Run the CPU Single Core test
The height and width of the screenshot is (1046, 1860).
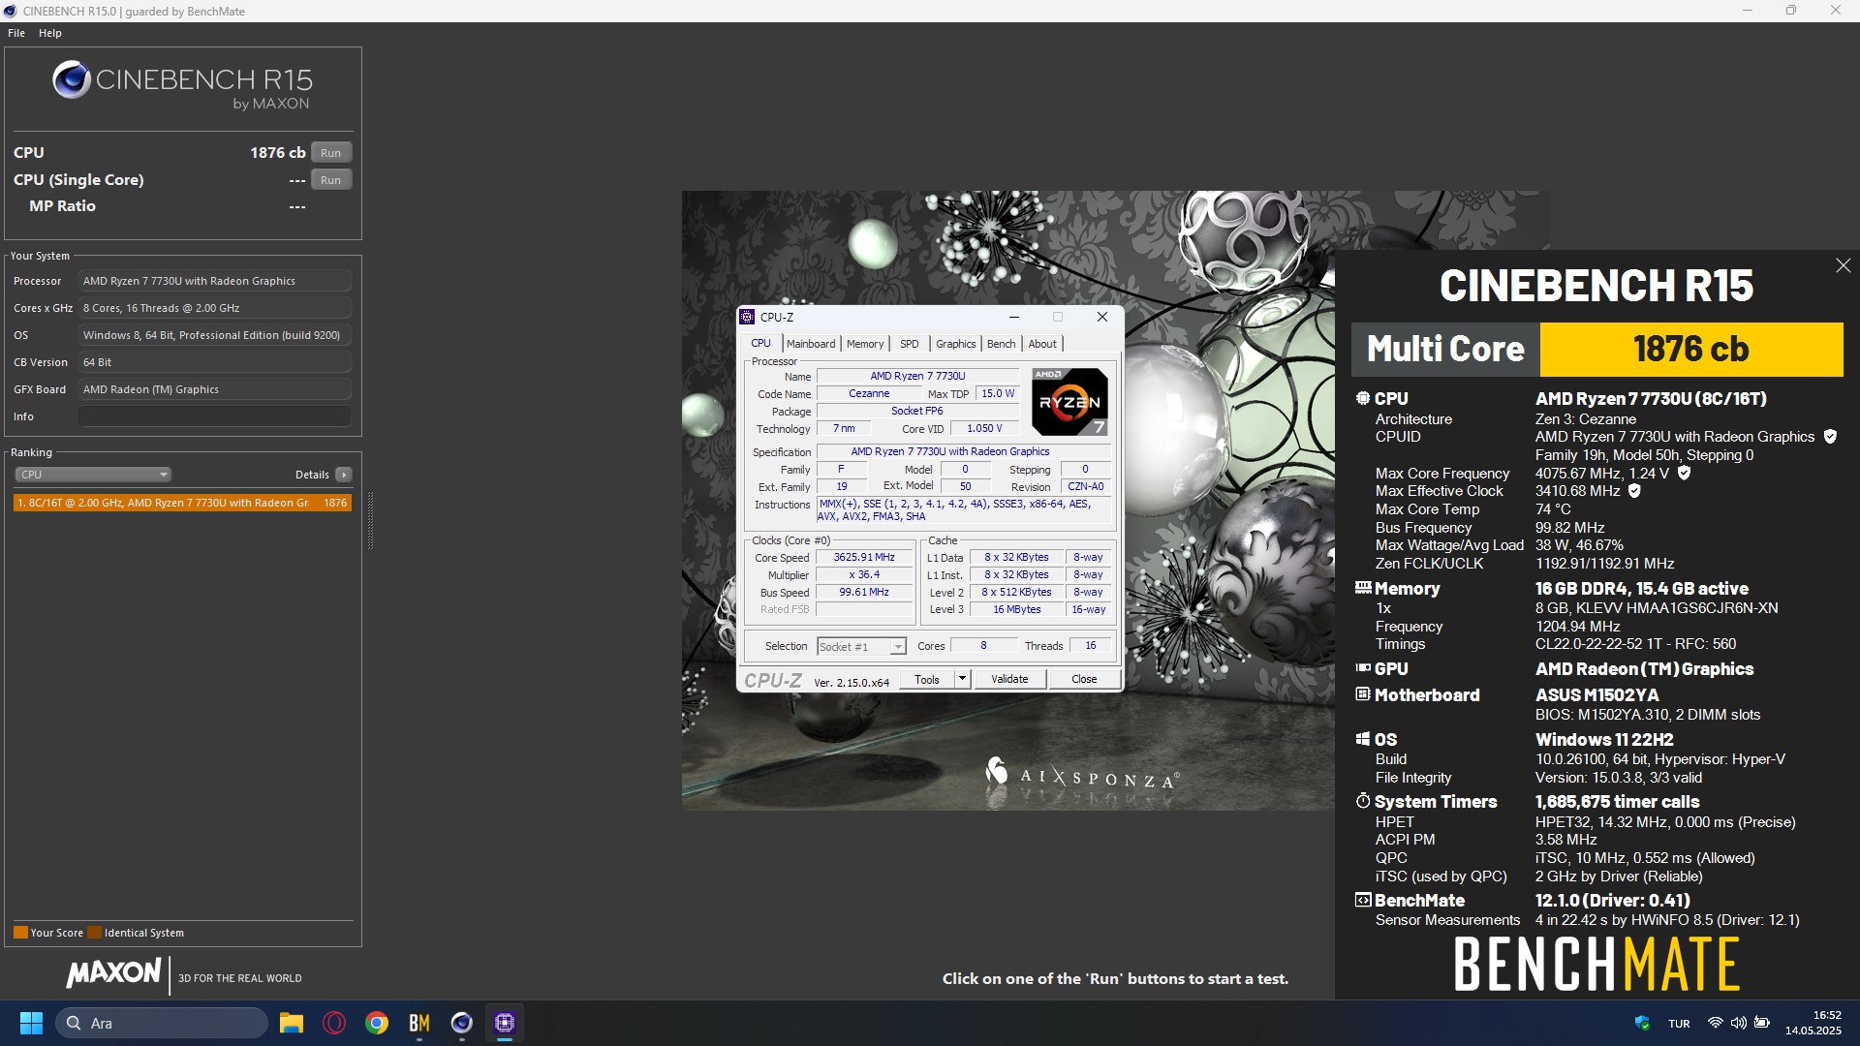coord(330,180)
